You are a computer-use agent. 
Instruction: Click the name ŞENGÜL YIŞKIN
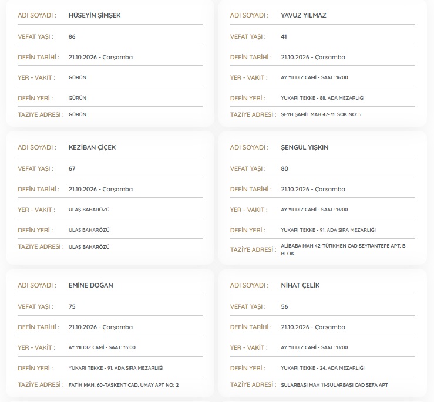pyautogui.click(x=304, y=147)
